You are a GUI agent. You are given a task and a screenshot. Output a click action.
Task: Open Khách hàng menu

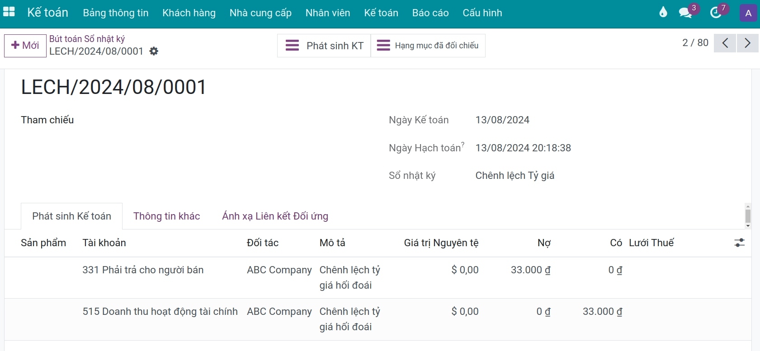point(189,13)
